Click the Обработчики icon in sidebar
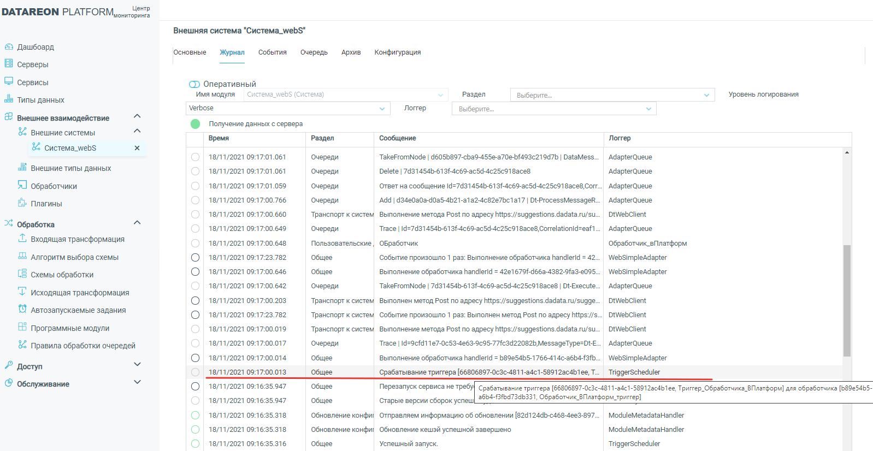 pos(22,186)
